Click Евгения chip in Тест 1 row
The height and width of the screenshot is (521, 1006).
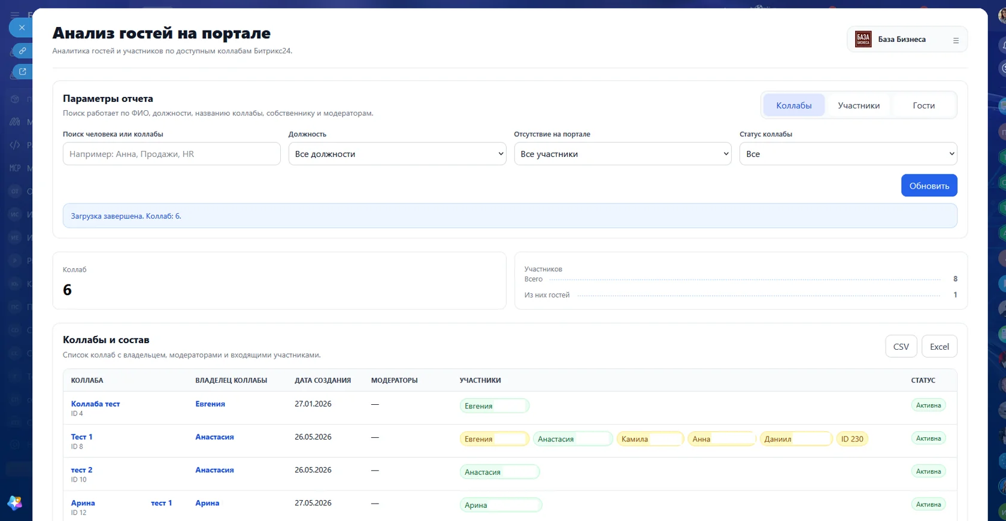495,439
